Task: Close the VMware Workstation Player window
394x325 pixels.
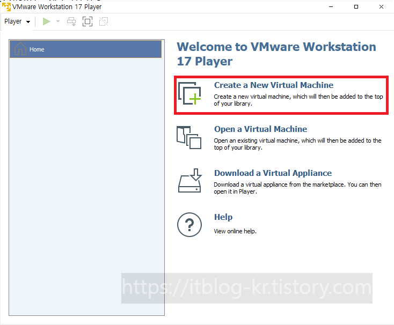Action: [381, 7]
